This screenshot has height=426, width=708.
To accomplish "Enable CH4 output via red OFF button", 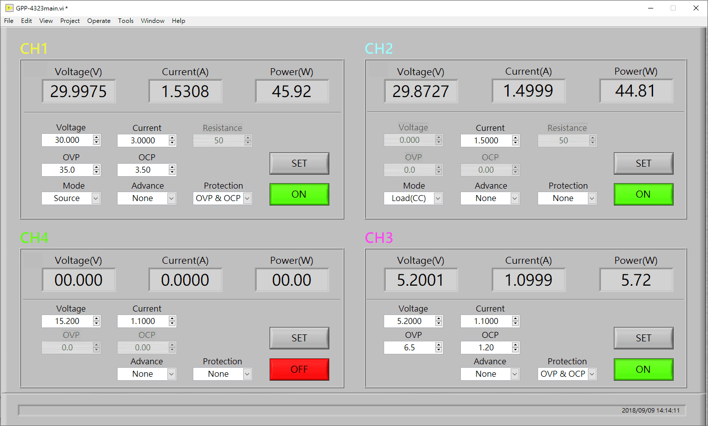I will tap(299, 369).
